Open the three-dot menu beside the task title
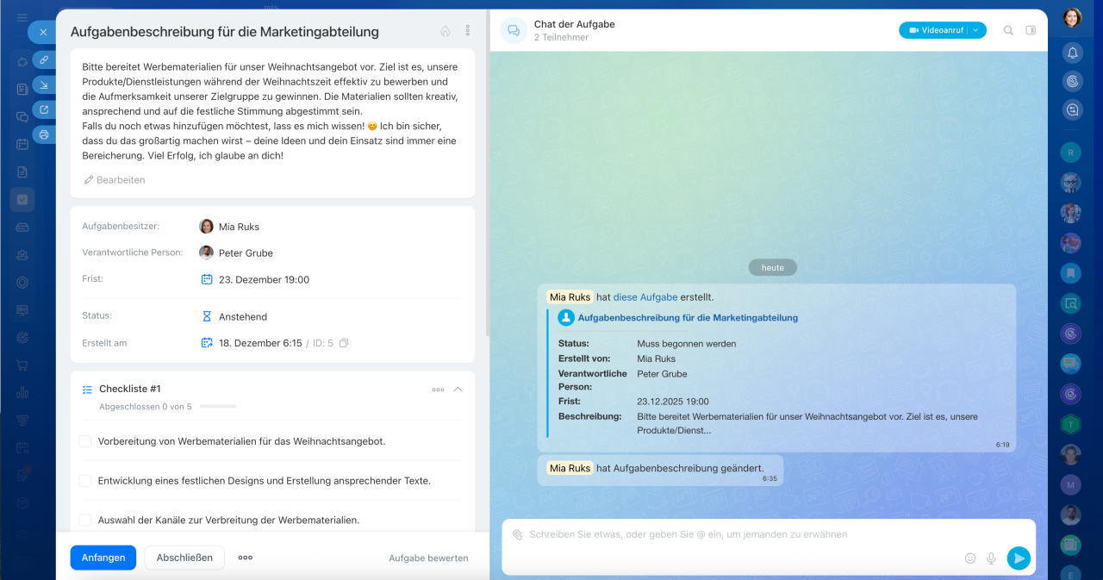Screen dimensions: 1103x580 pos(468,31)
